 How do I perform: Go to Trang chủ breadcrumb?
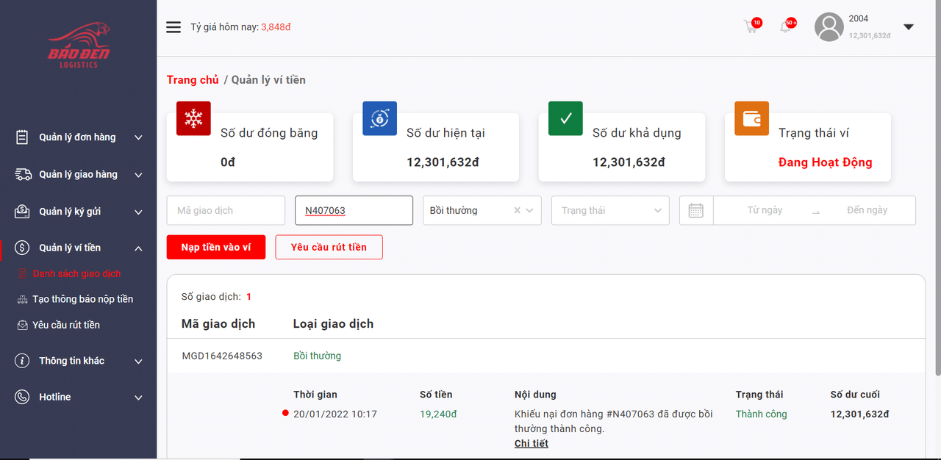pos(193,80)
